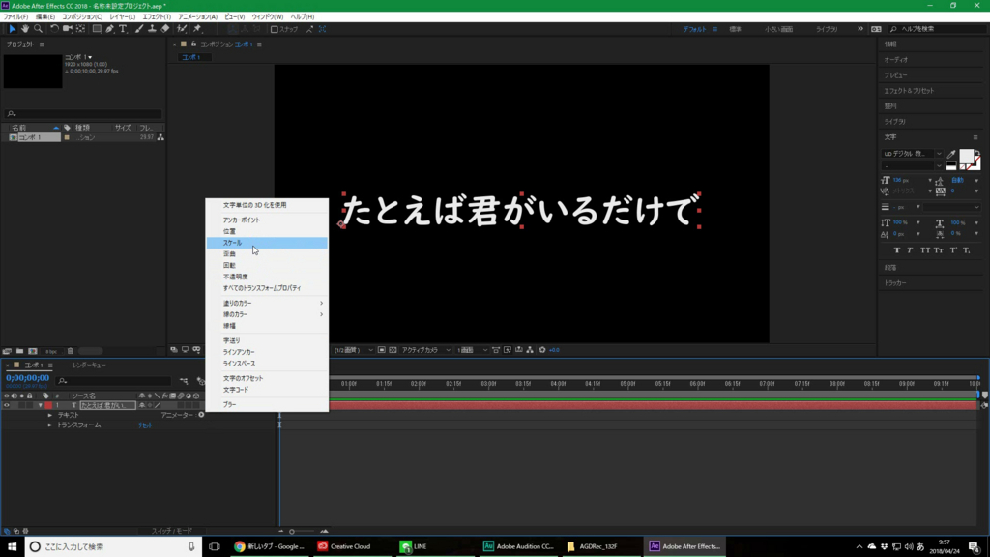The width and height of the screenshot is (990, 557).
Task: Click リセット next to トランスフォーム
Action: [x=145, y=425]
